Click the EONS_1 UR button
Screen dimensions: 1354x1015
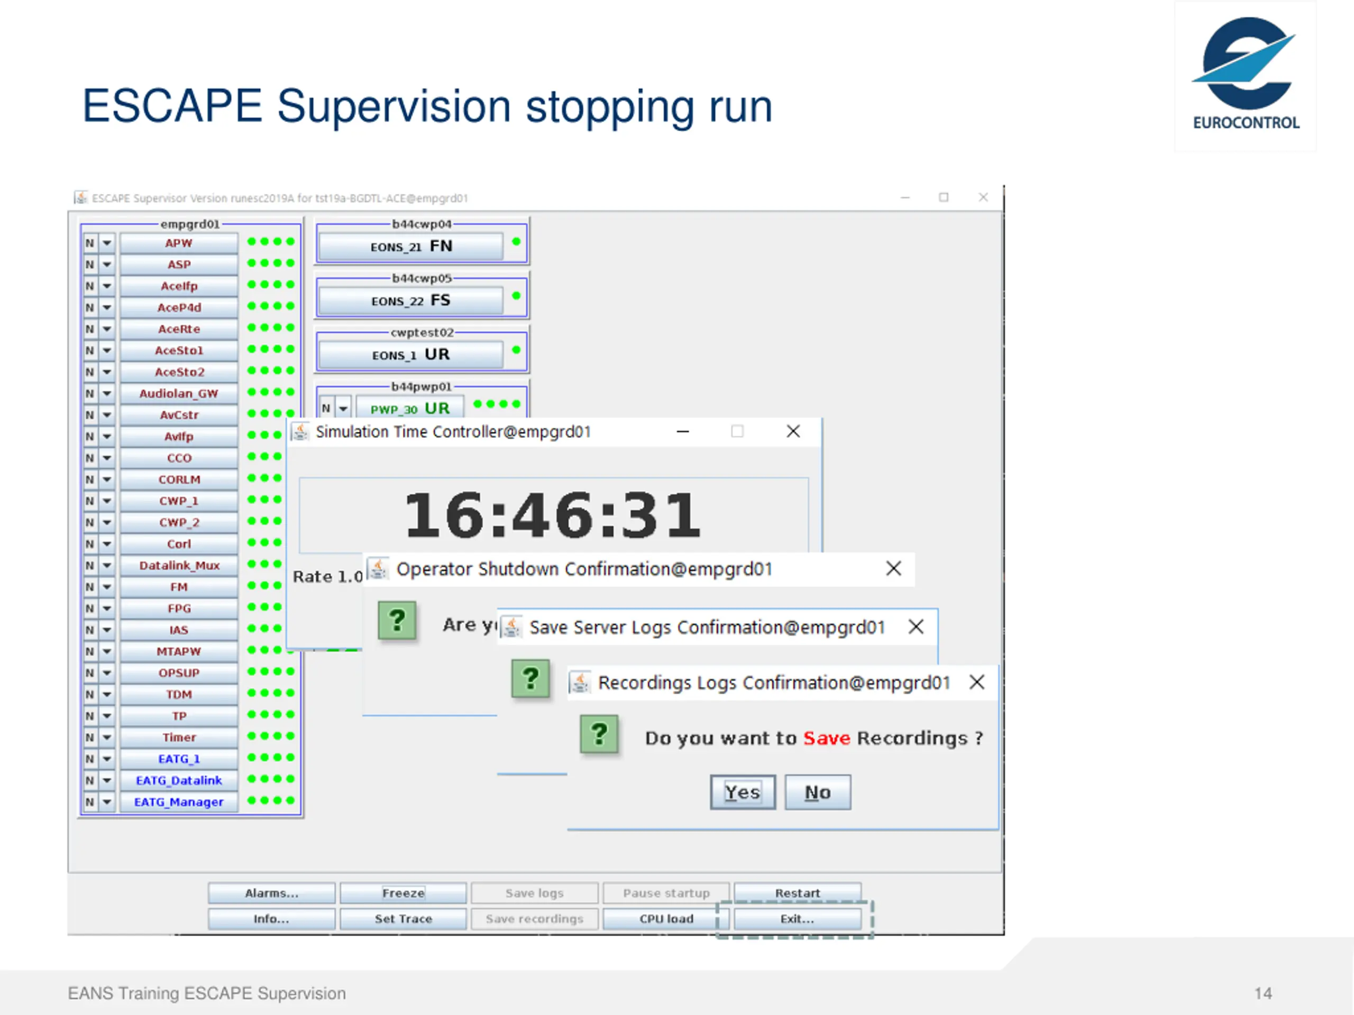click(x=411, y=355)
